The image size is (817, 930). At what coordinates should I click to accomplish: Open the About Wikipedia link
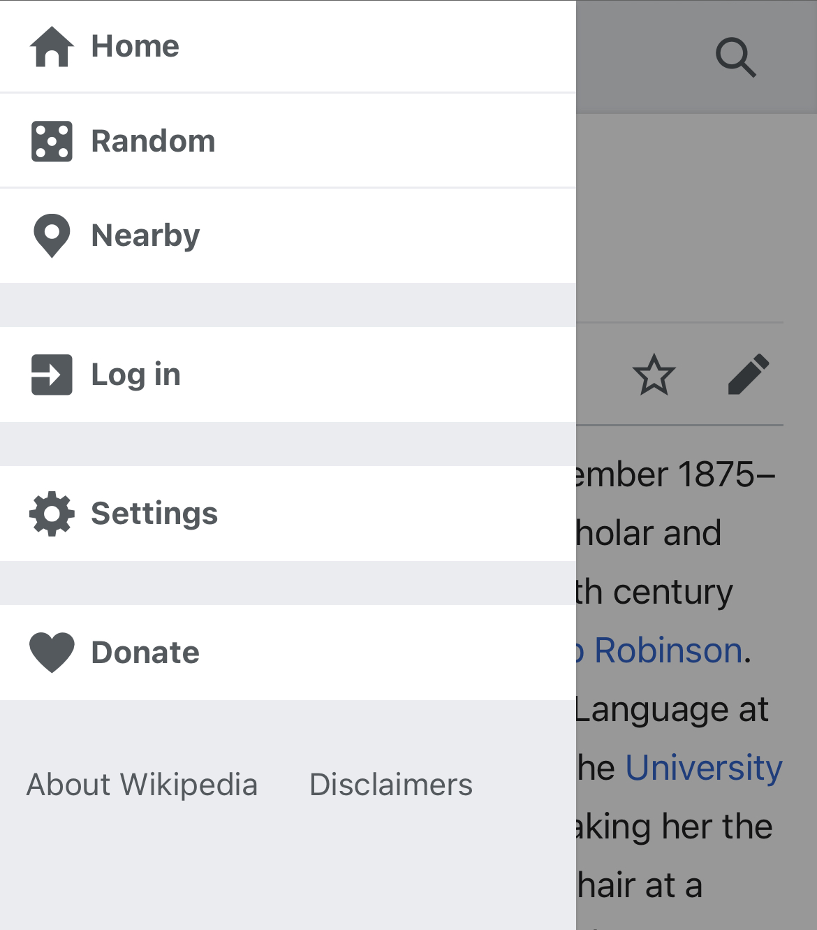click(142, 785)
